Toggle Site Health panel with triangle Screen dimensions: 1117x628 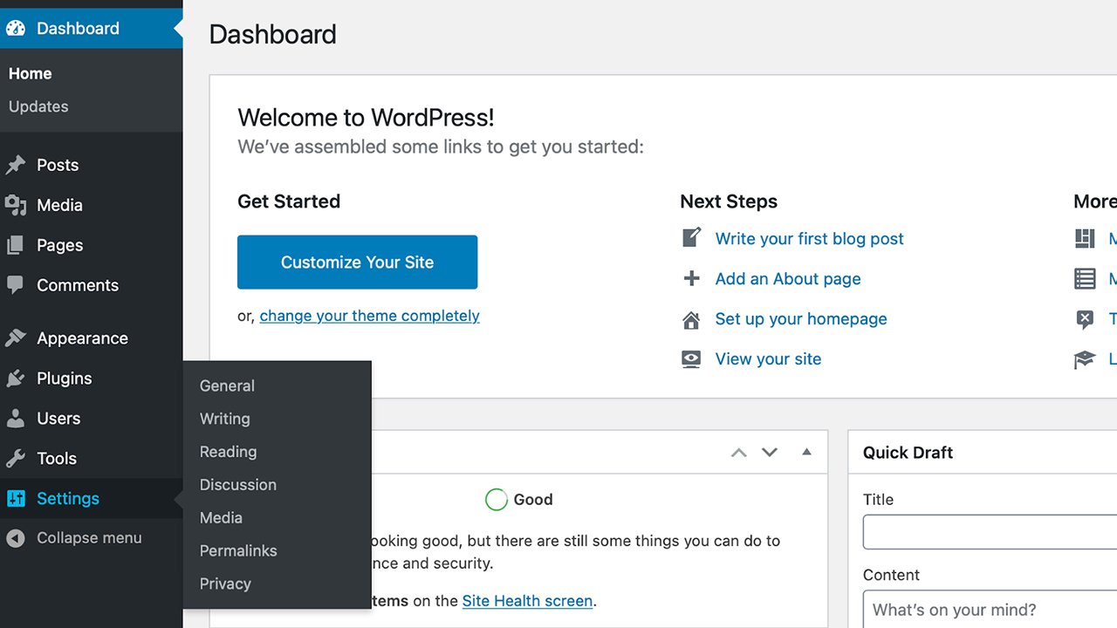click(806, 452)
